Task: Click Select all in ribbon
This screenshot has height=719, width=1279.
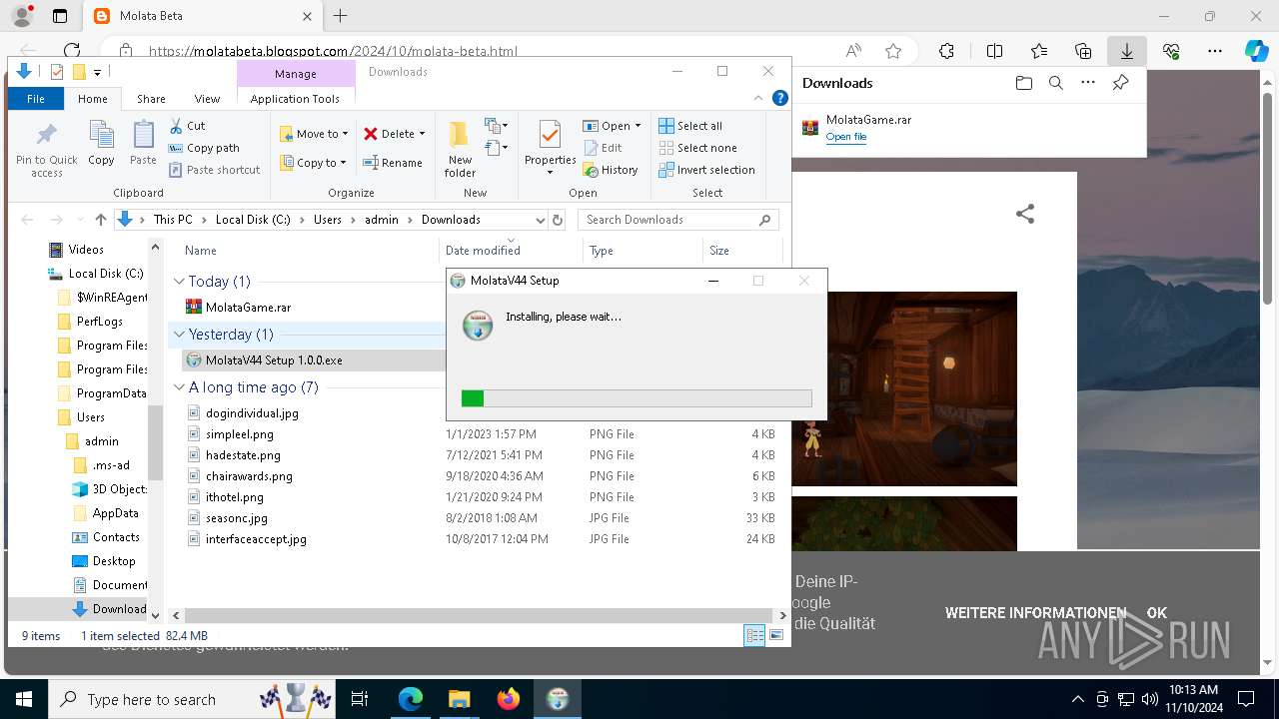Action: 690,126
